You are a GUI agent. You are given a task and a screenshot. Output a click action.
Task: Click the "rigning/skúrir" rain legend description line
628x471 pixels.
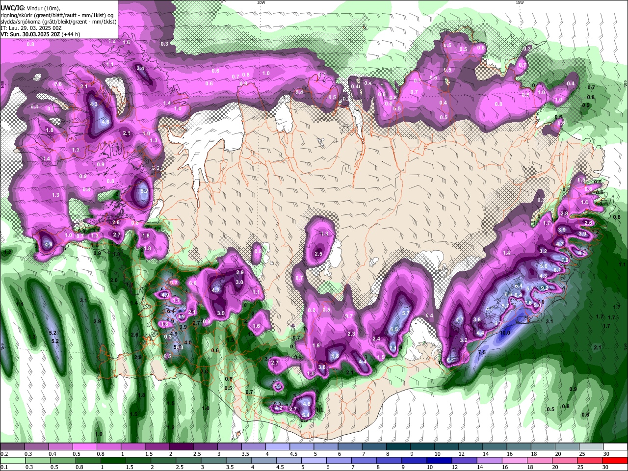click(57, 15)
